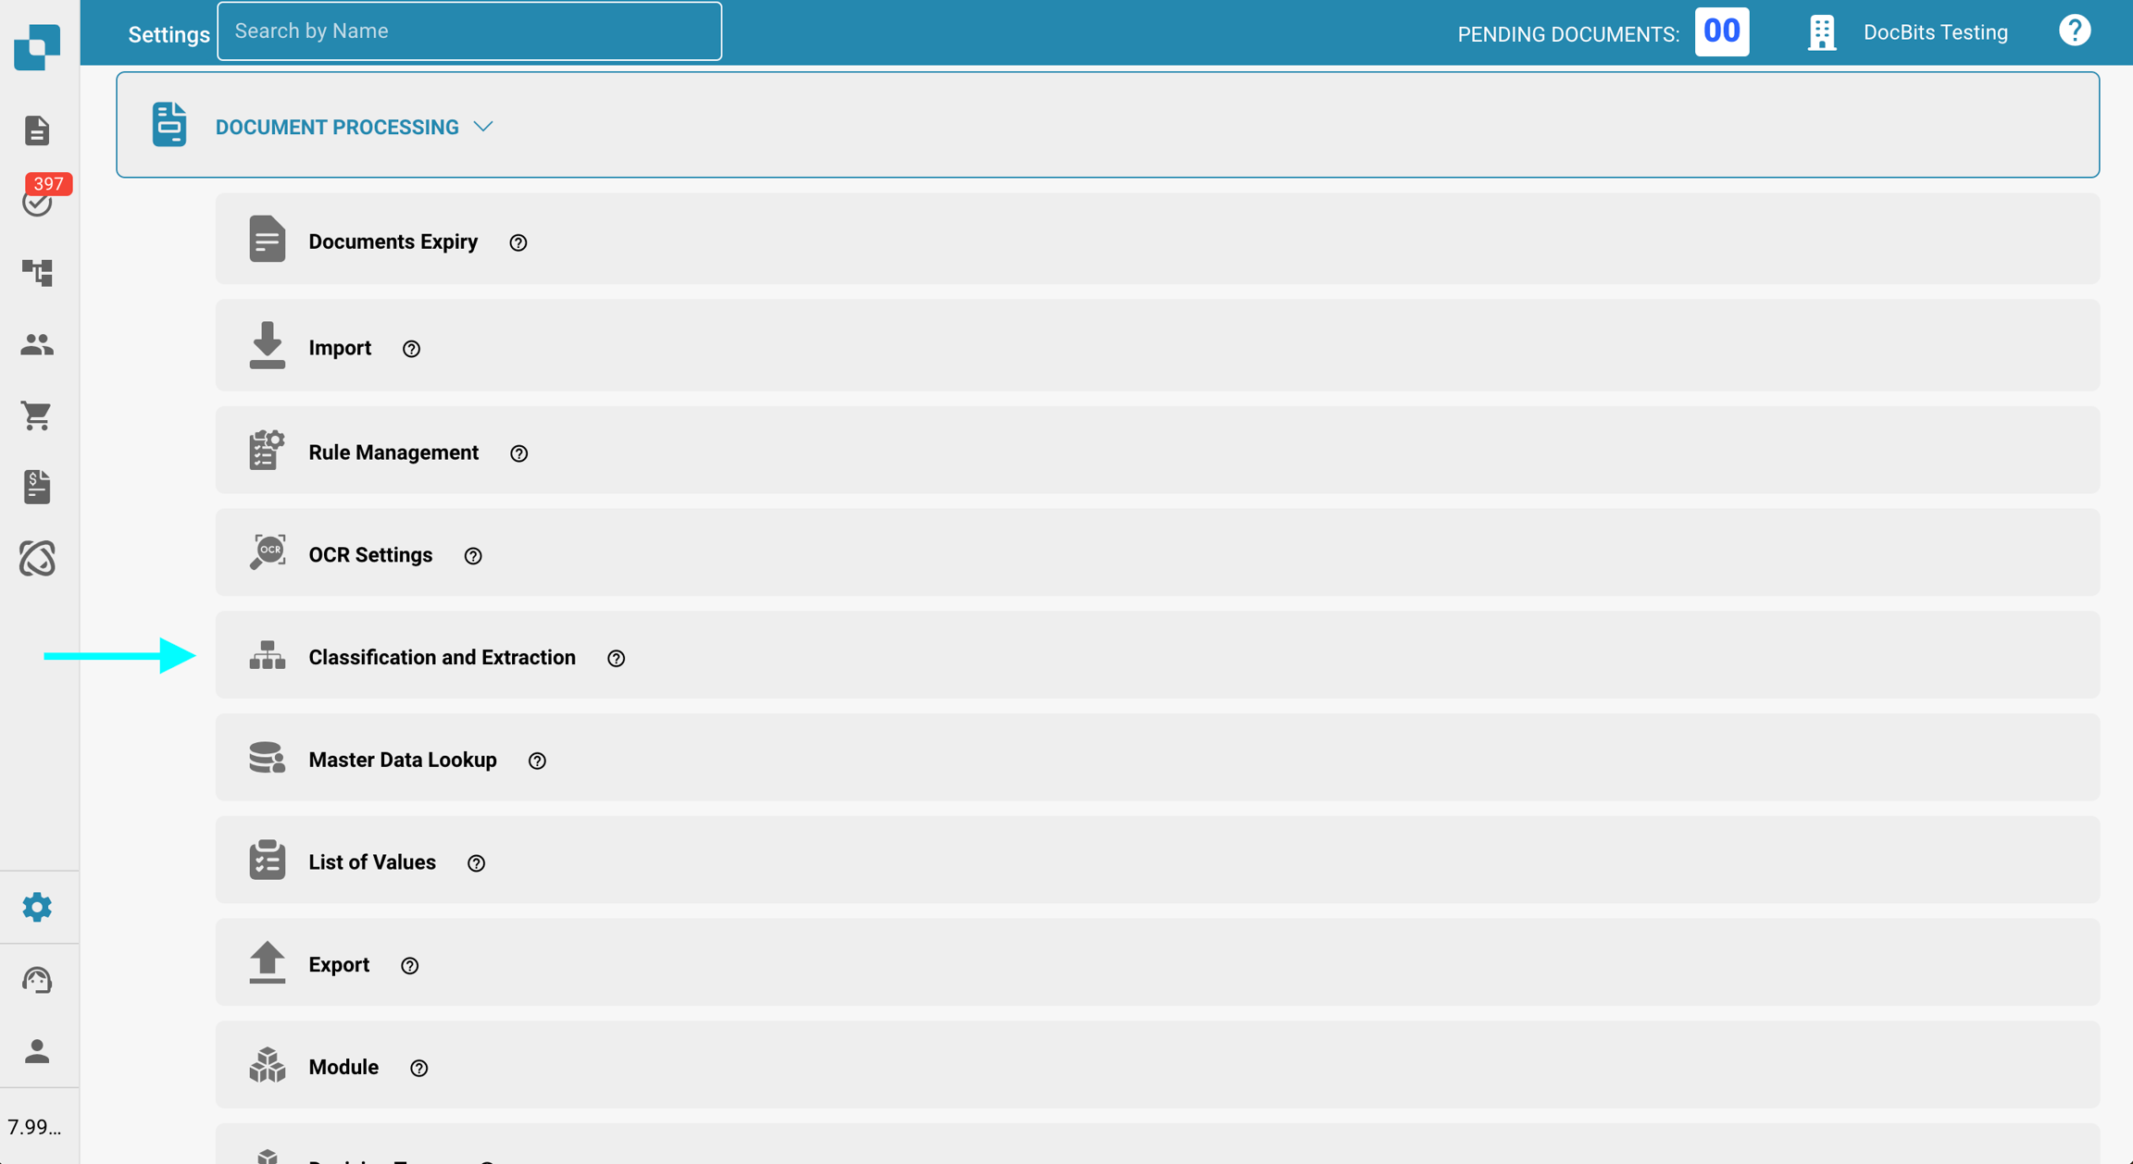Click help icon next to Documents Expiry

click(518, 242)
